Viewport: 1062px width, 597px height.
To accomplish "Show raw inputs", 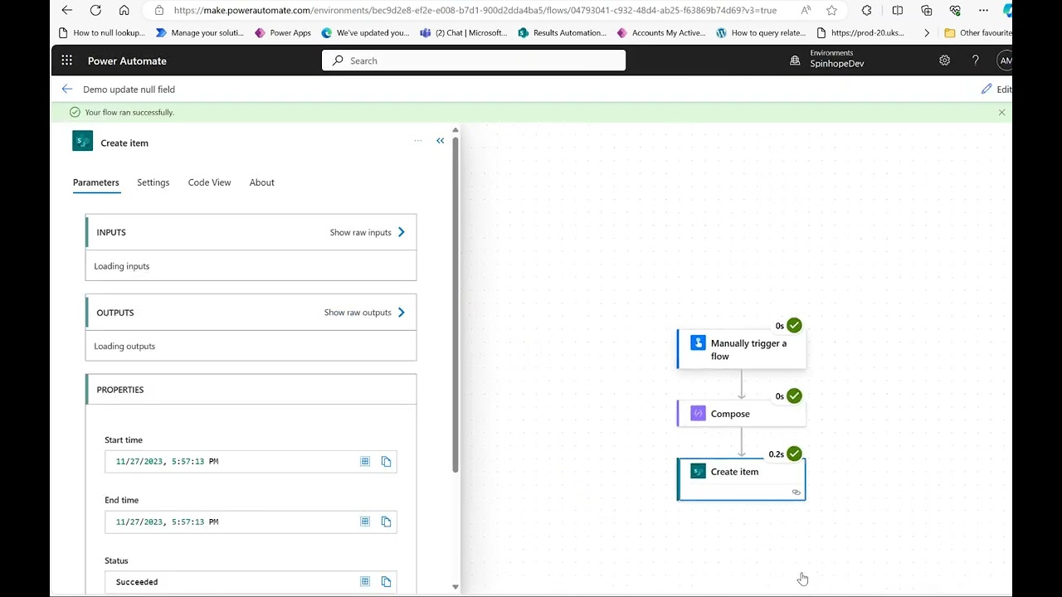I will click(x=368, y=232).
